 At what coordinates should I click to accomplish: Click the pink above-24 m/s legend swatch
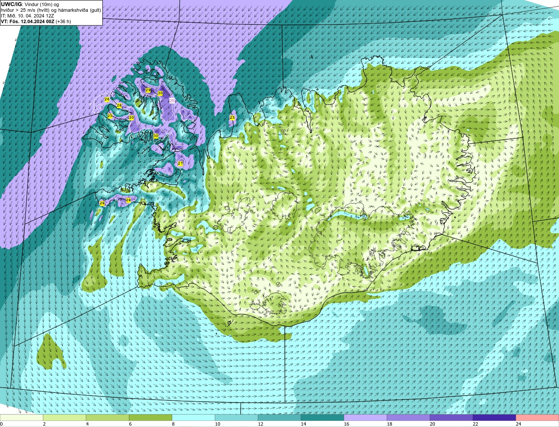[537, 417]
